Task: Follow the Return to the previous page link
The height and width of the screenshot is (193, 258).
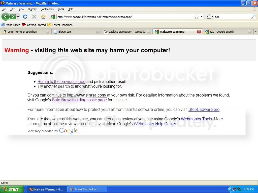Action: [x=61, y=82]
